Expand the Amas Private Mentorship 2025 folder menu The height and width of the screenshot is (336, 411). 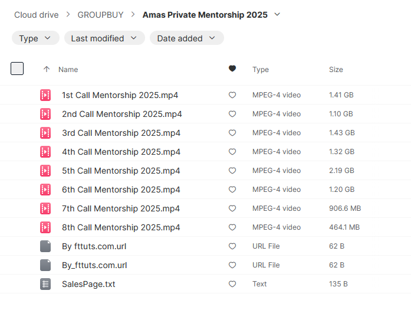(278, 14)
